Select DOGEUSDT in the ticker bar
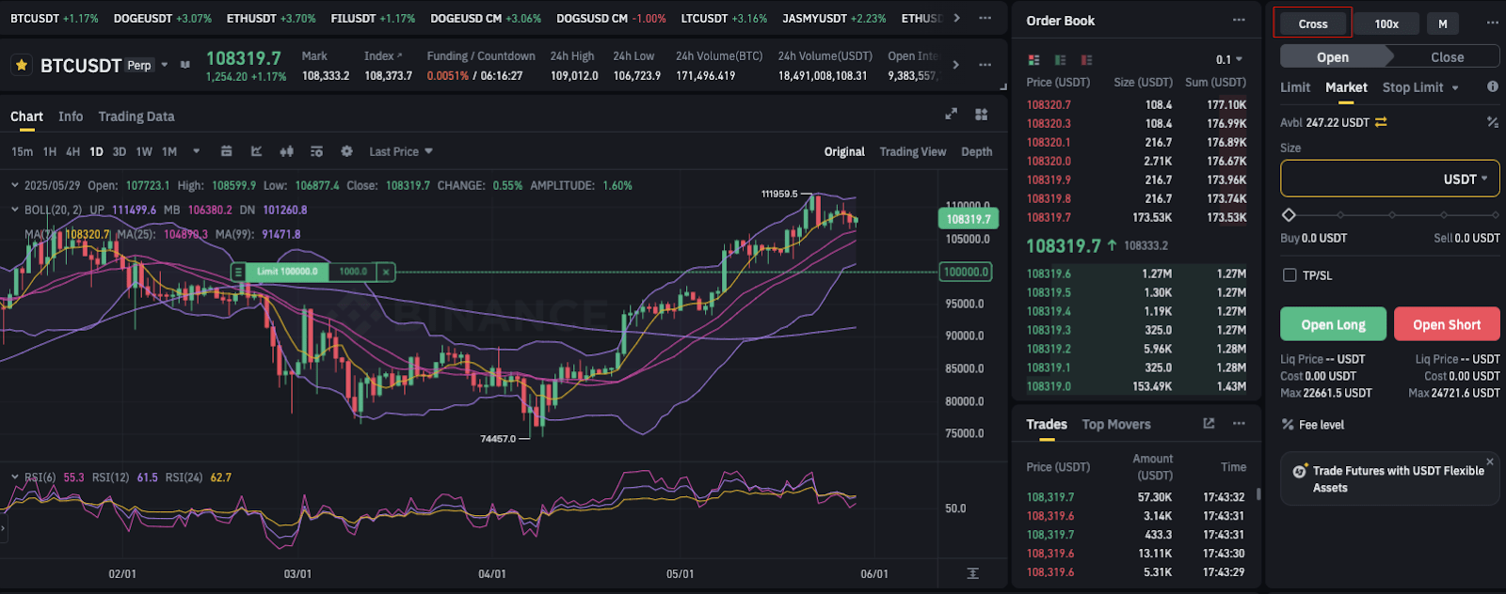 (x=162, y=18)
